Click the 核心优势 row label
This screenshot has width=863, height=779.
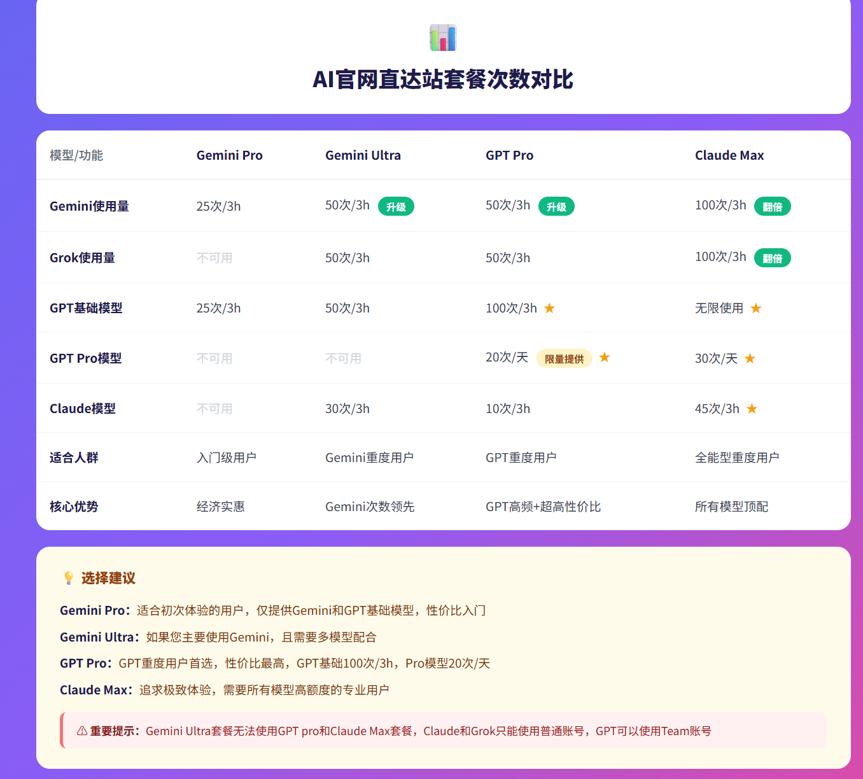coord(74,507)
